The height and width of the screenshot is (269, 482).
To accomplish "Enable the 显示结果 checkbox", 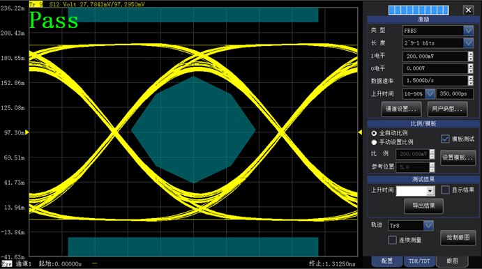I will [x=445, y=190].
